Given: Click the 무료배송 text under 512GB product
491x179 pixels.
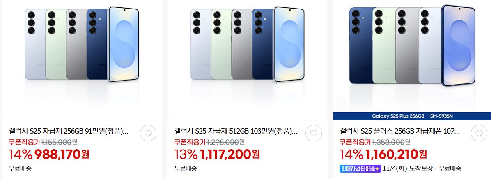Looking at the screenshot, I should pos(186,169).
